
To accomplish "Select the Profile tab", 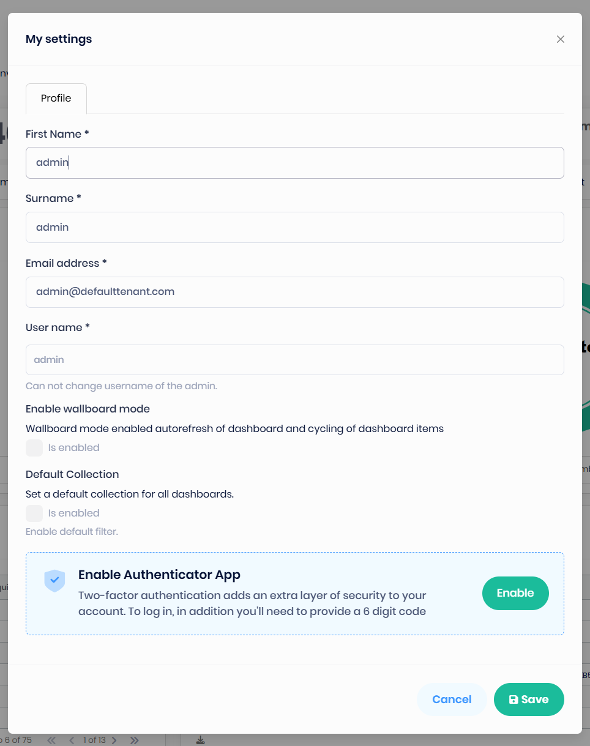I will [56, 99].
